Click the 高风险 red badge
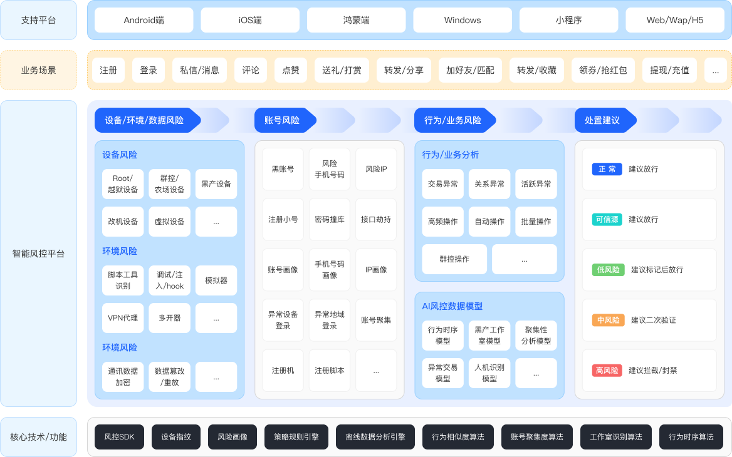Viewport: 732px width, 457px height. (x=607, y=371)
